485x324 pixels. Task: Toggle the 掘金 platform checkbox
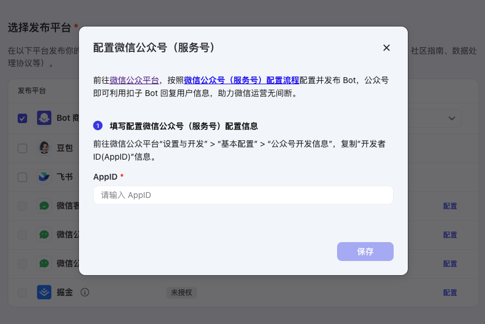[x=22, y=292]
